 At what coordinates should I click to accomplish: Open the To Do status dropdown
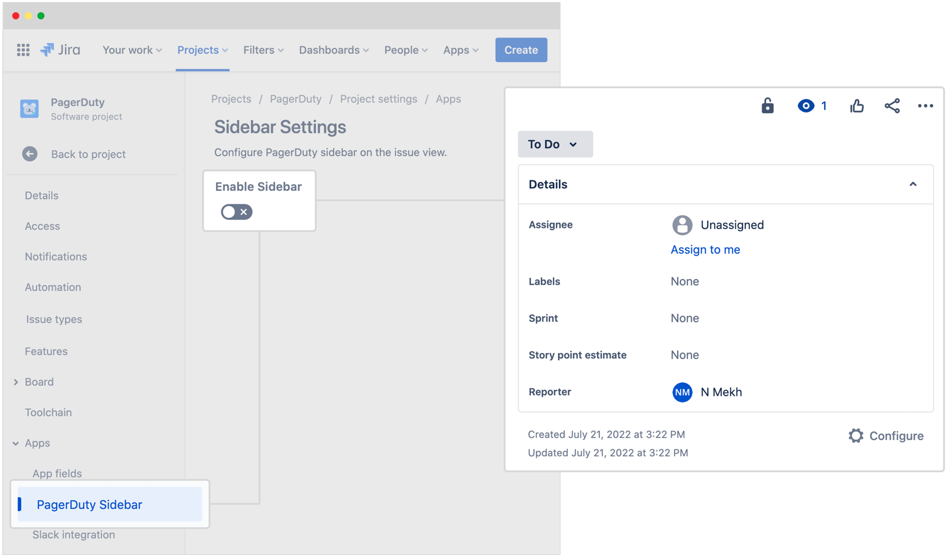click(x=555, y=144)
